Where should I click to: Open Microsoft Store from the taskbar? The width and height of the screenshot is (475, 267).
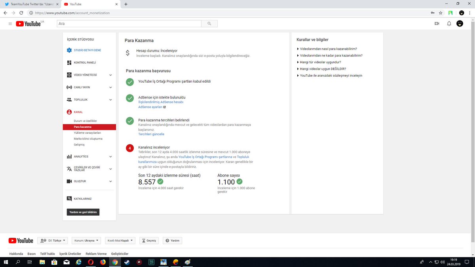pyautogui.click(x=54, y=262)
